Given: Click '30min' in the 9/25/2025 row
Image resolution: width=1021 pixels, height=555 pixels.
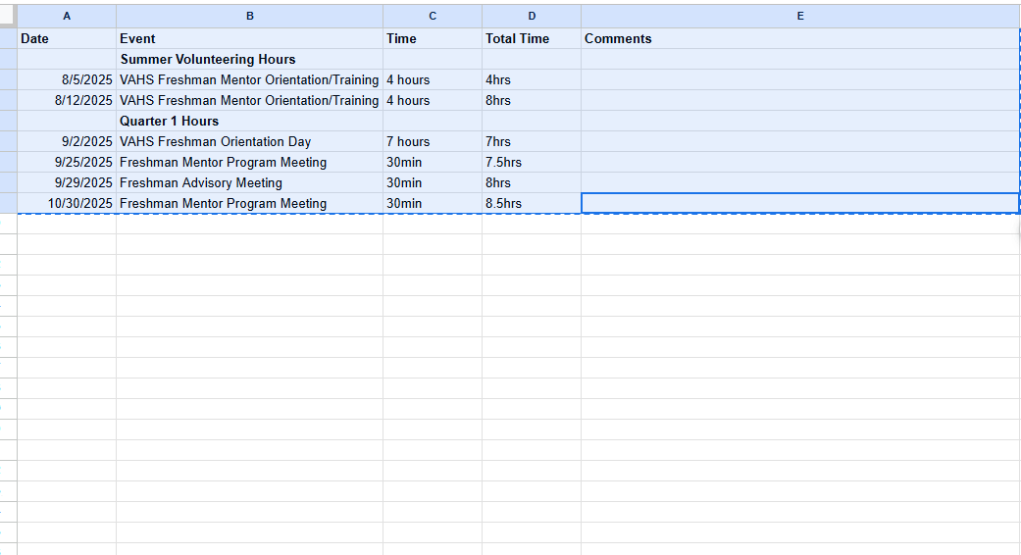Looking at the screenshot, I should (x=433, y=162).
